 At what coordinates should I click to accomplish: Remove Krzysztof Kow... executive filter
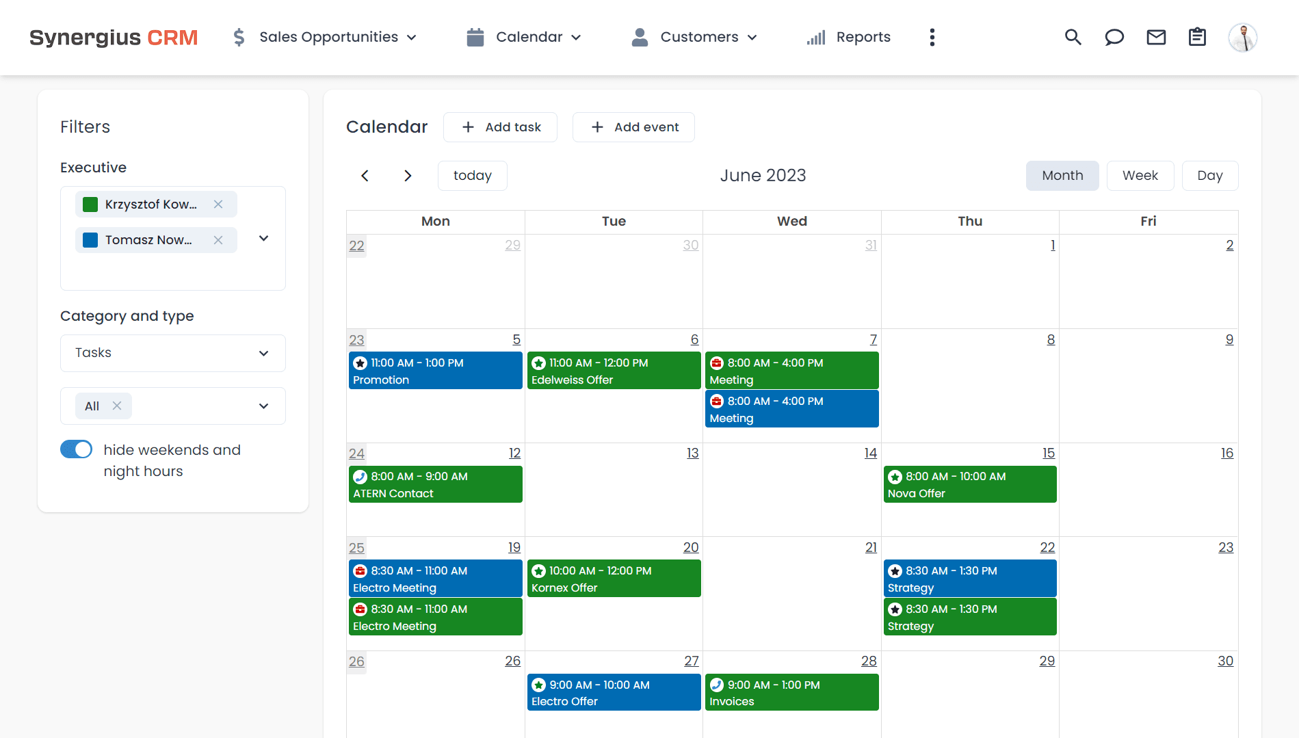coord(218,205)
